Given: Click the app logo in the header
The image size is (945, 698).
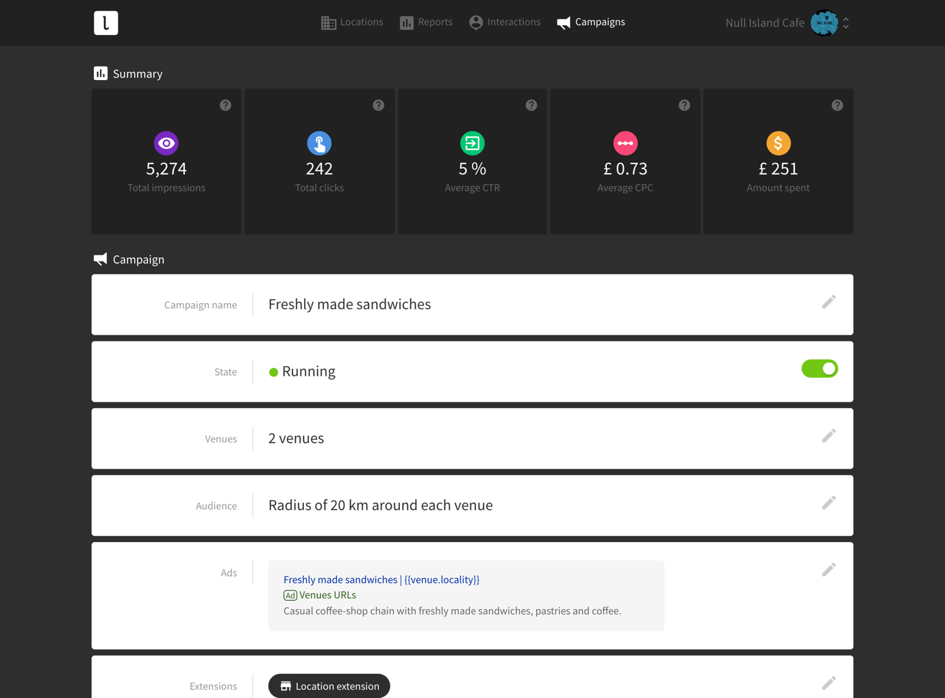Looking at the screenshot, I should pos(106,23).
